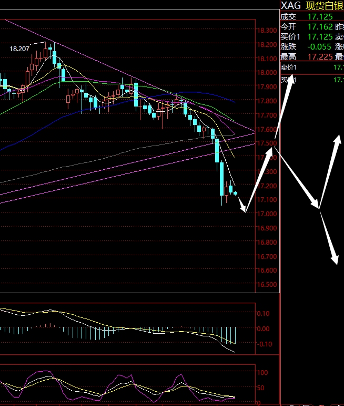Click the 17.800 price axis label
This screenshot has width=344, height=406.
(x=267, y=101)
